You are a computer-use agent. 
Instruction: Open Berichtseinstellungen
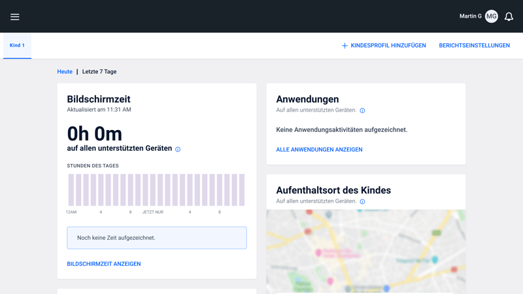[x=474, y=46]
